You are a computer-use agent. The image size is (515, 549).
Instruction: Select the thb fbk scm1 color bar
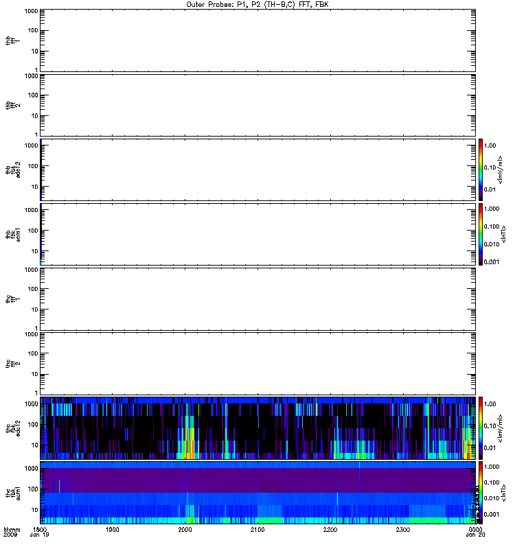pyautogui.click(x=481, y=234)
